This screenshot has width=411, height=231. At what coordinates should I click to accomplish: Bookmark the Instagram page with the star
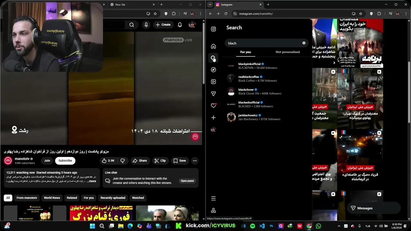361,14
